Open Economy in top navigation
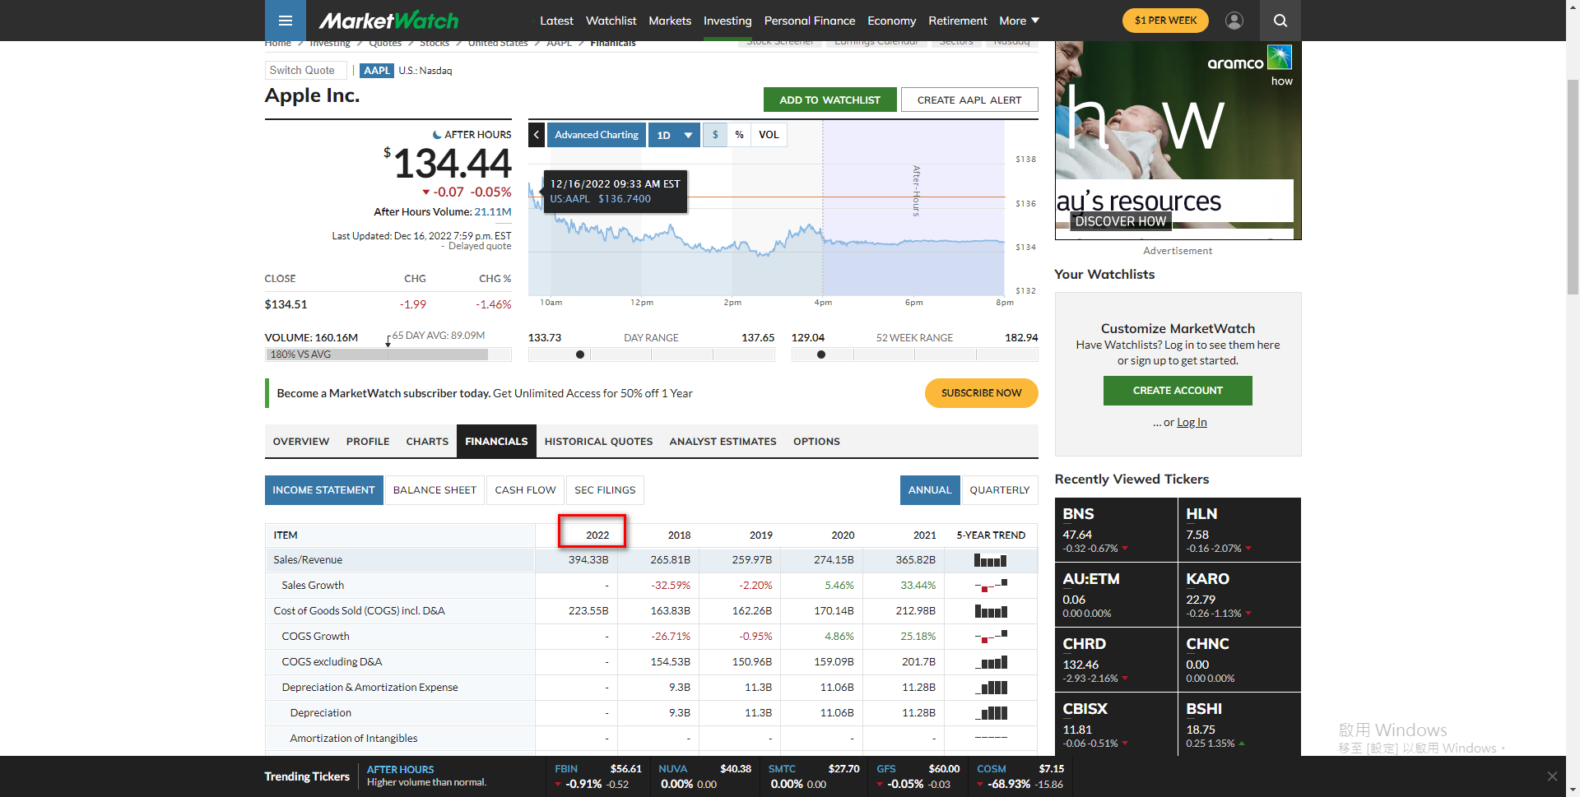Viewport: 1580px width, 797px height. tap(891, 21)
